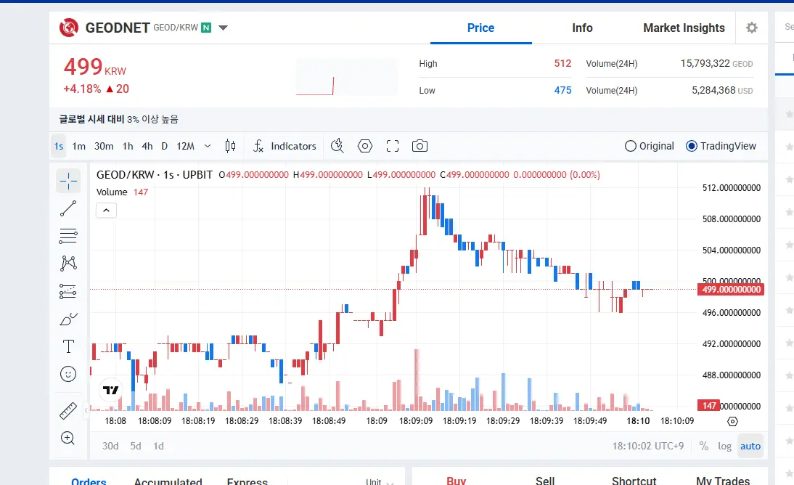Collapse the indicator legend chevron

pos(107,211)
